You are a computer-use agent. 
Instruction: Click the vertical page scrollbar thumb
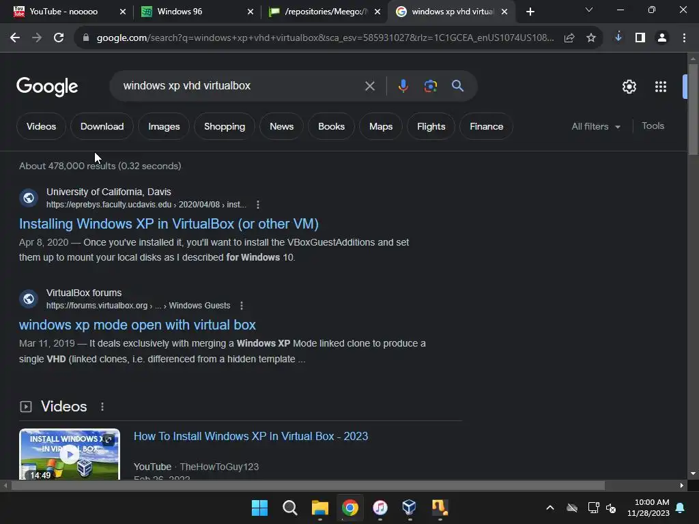(693, 110)
